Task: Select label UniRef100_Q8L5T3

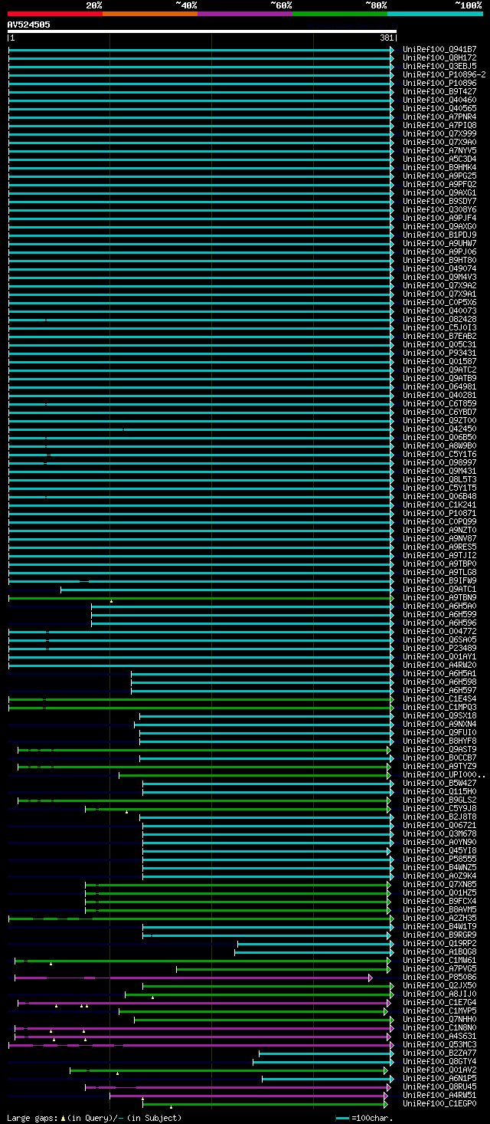Action: pos(440,479)
